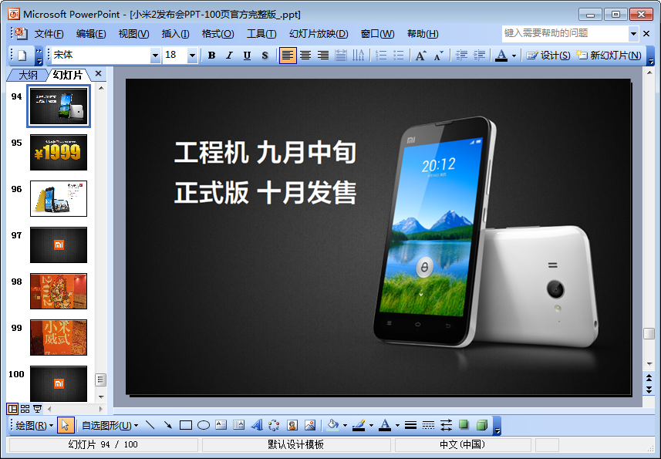Decrease font size with small A
The image size is (661, 459).
click(x=438, y=56)
